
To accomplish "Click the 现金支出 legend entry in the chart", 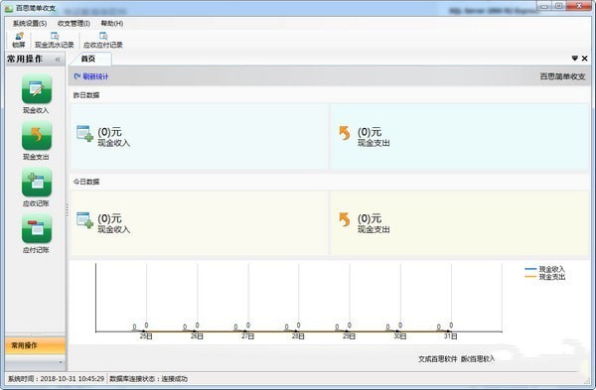I will (x=544, y=277).
